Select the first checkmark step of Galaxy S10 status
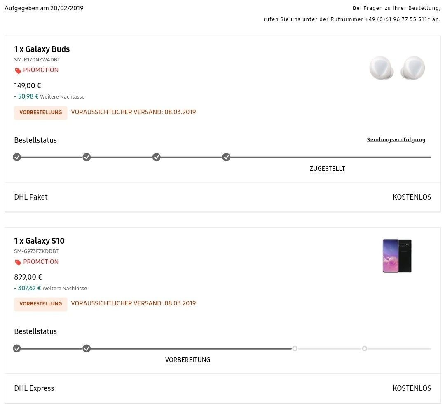This screenshot has height=404, width=445. 17,348
